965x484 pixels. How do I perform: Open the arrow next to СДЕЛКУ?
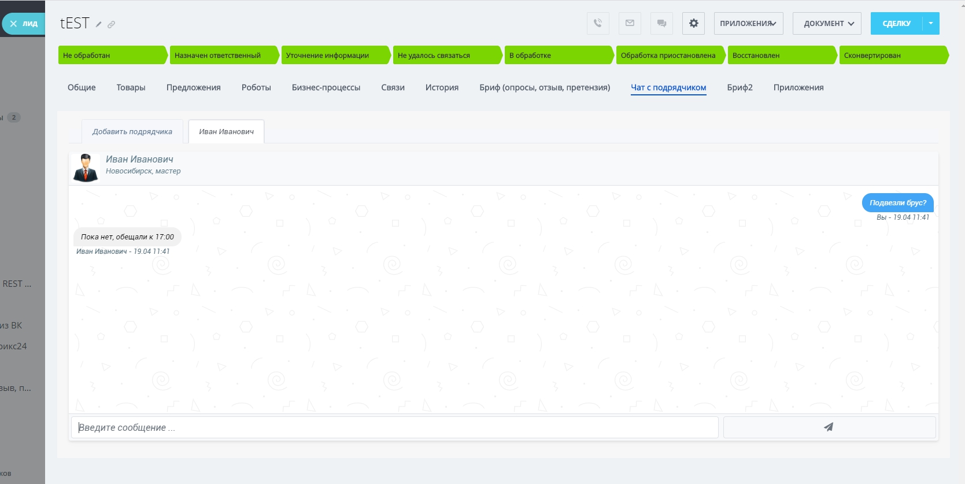[931, 23]
